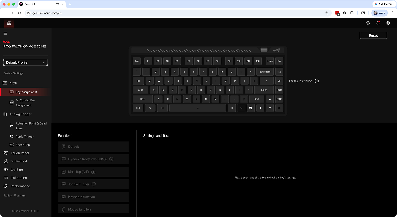397x217 pixels.
Task: Show info for Mod Tap (MT)
Action: pos(93,172)
